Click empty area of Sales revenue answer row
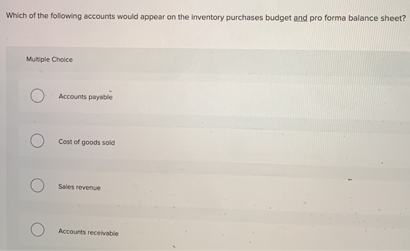410x251 pixels. [x=248, y=188]
